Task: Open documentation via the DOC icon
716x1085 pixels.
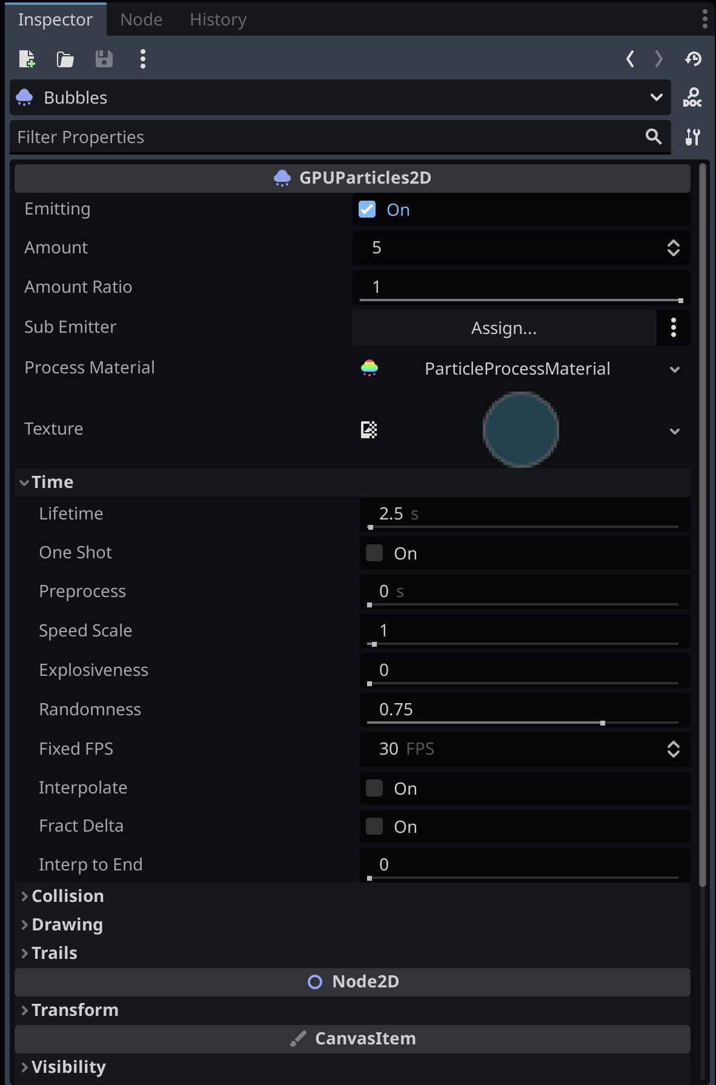Action: coord(692,98)
